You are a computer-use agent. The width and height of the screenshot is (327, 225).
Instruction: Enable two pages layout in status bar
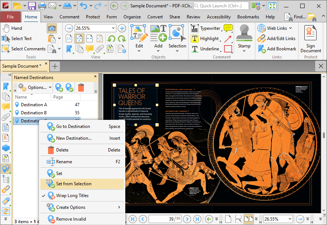tap(248, 219)
